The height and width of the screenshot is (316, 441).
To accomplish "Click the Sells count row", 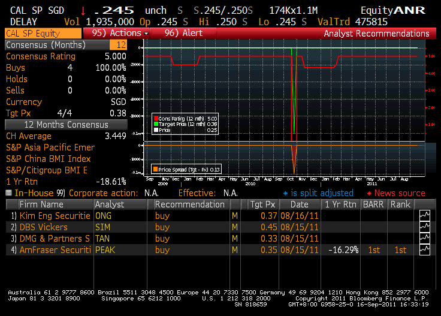I will (66, 91).
